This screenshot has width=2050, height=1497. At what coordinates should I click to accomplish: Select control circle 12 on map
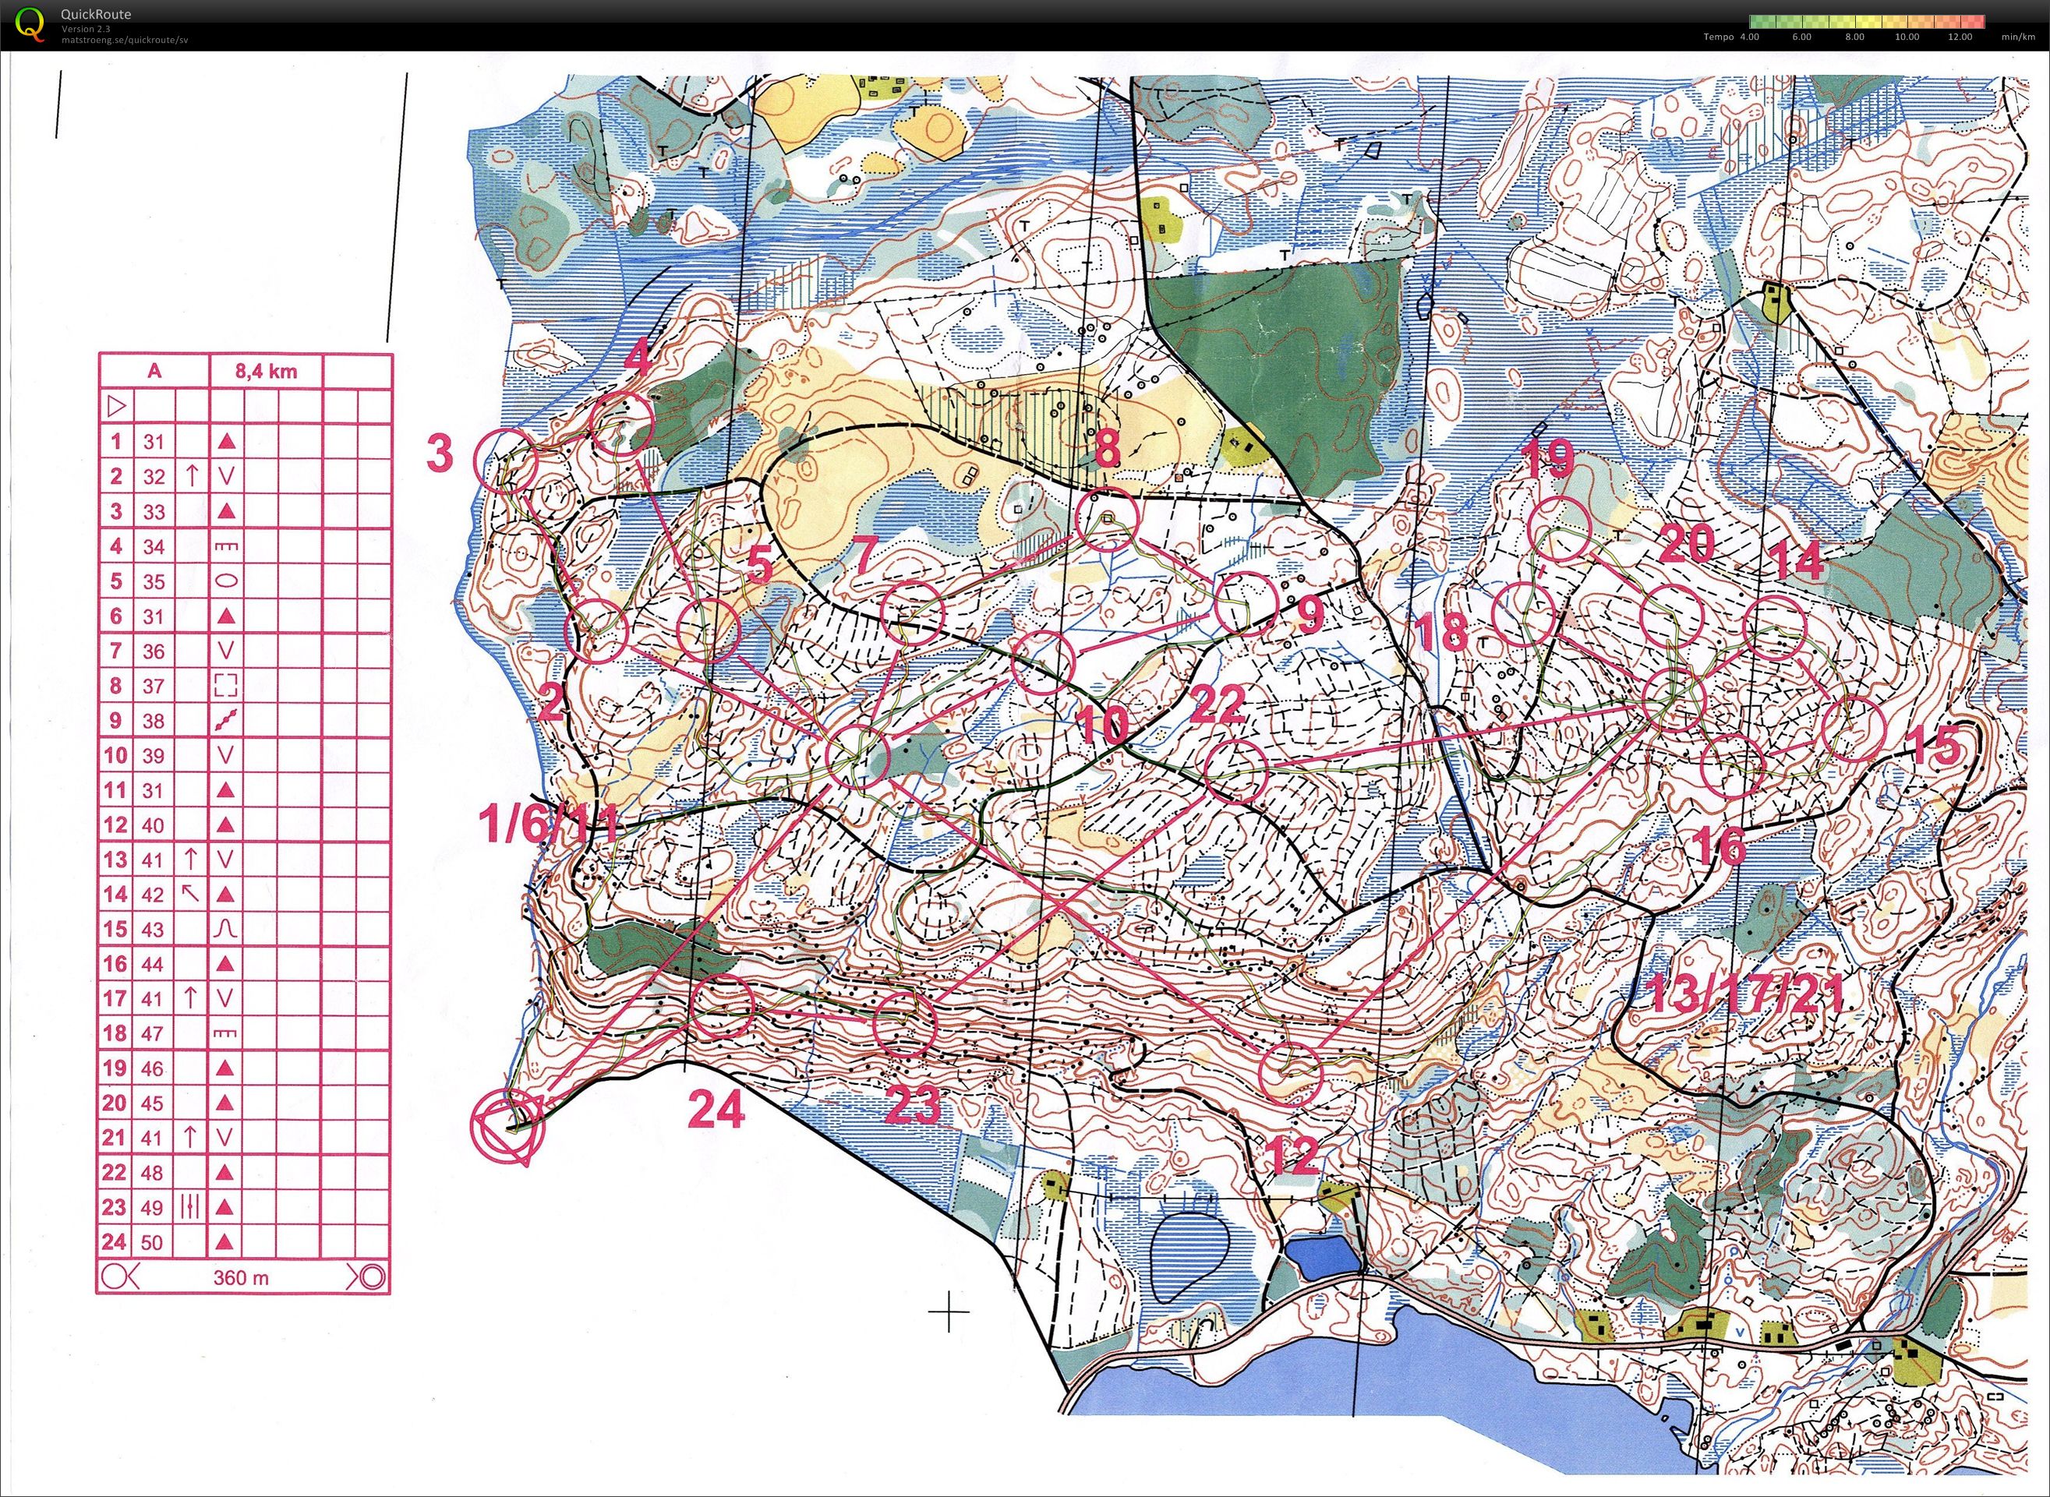(x=1292, y=1073)
